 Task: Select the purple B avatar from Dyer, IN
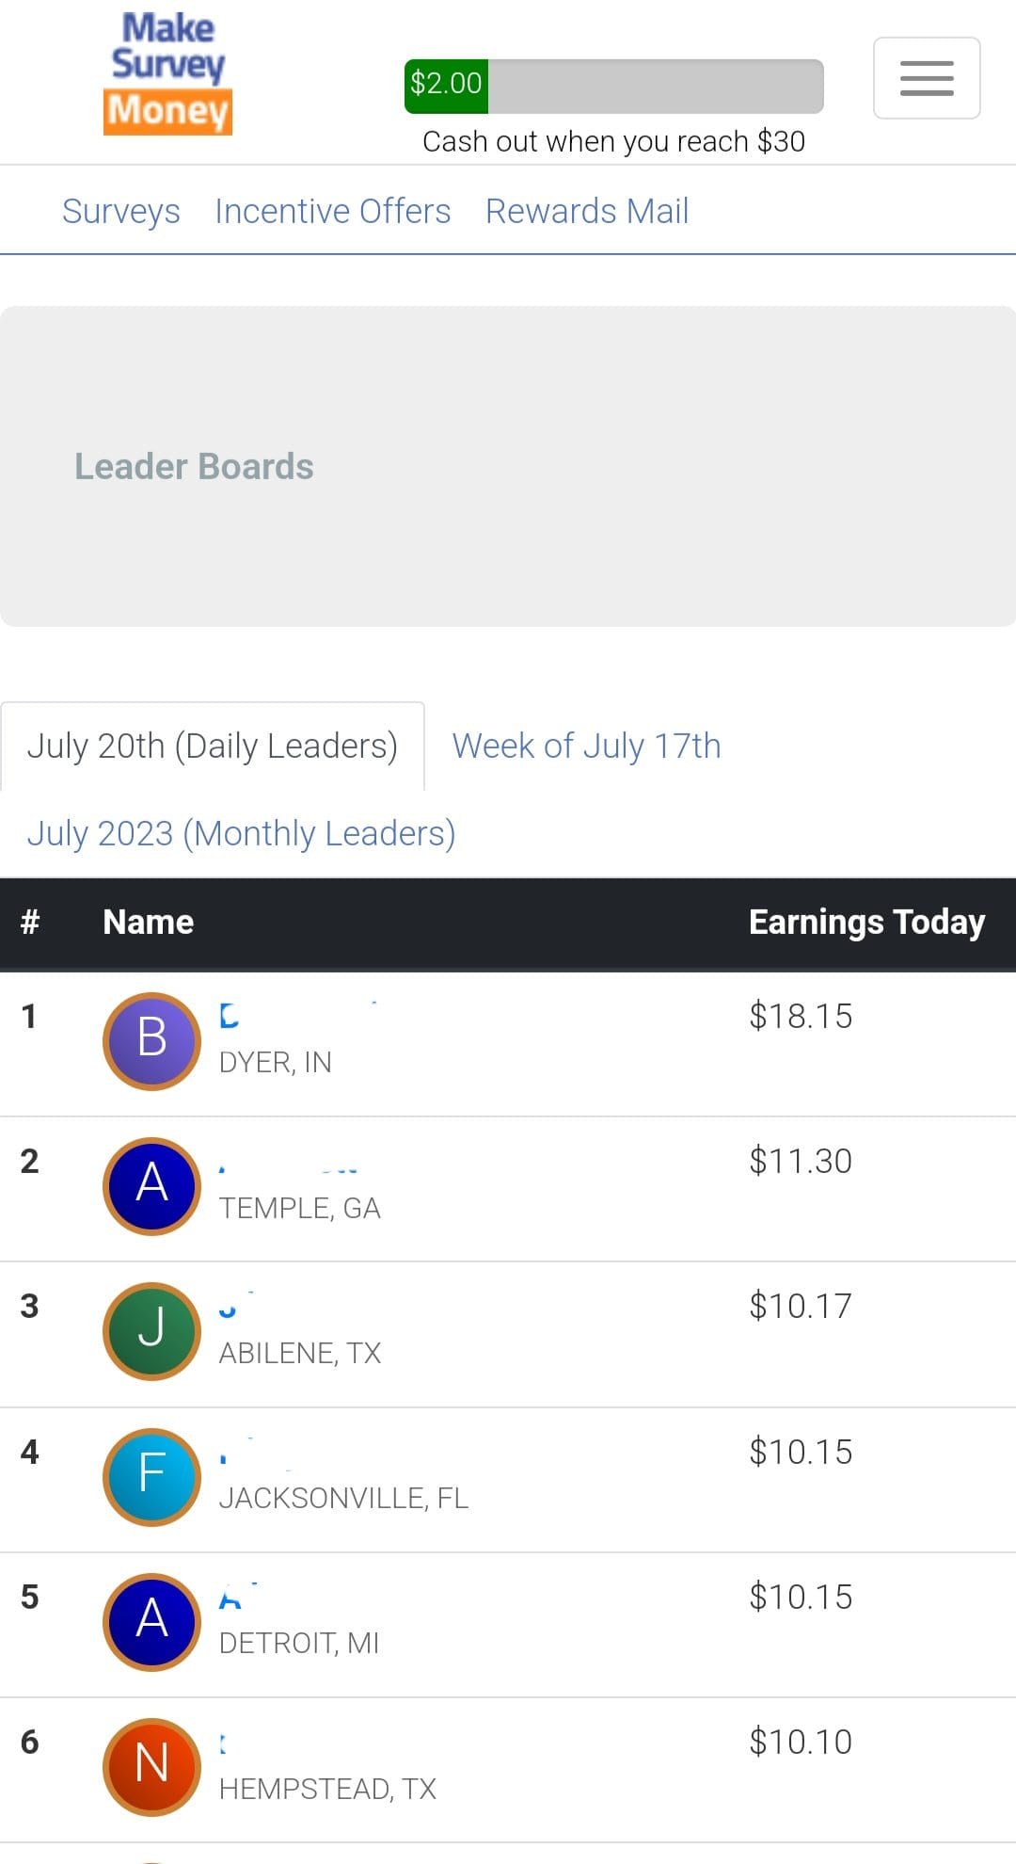tap(151, 1040)
